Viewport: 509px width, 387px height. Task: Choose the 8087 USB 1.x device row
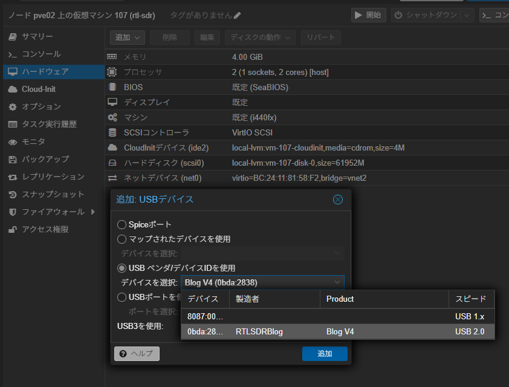337,317
